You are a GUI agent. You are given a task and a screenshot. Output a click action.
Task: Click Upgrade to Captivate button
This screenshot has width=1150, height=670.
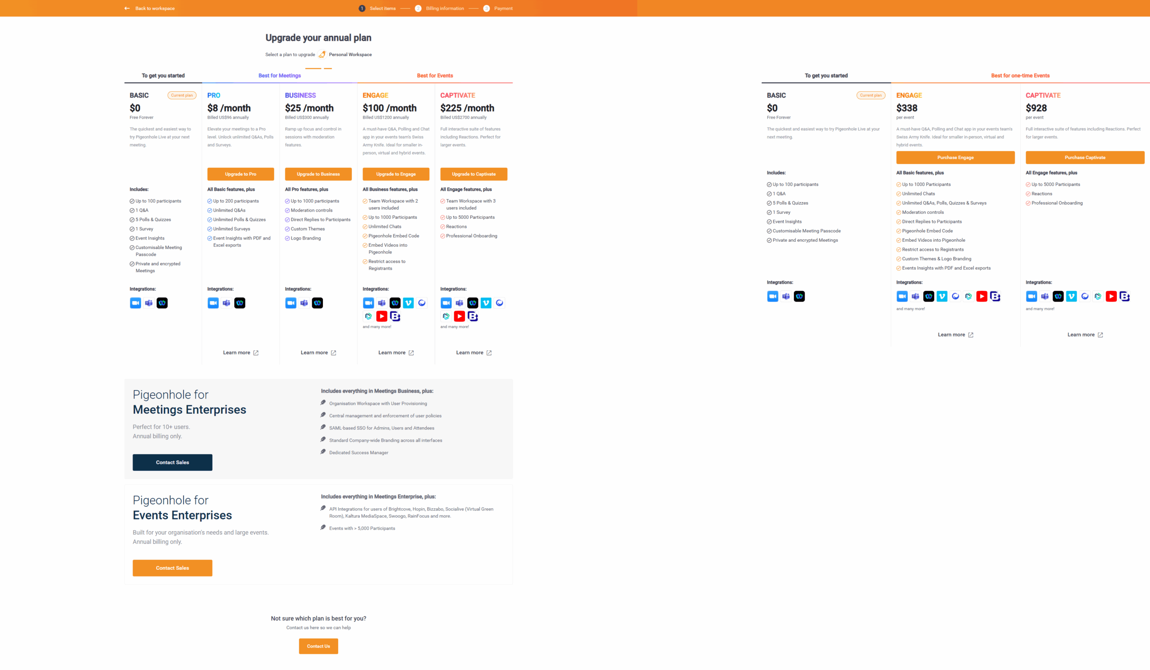[473, 174]
